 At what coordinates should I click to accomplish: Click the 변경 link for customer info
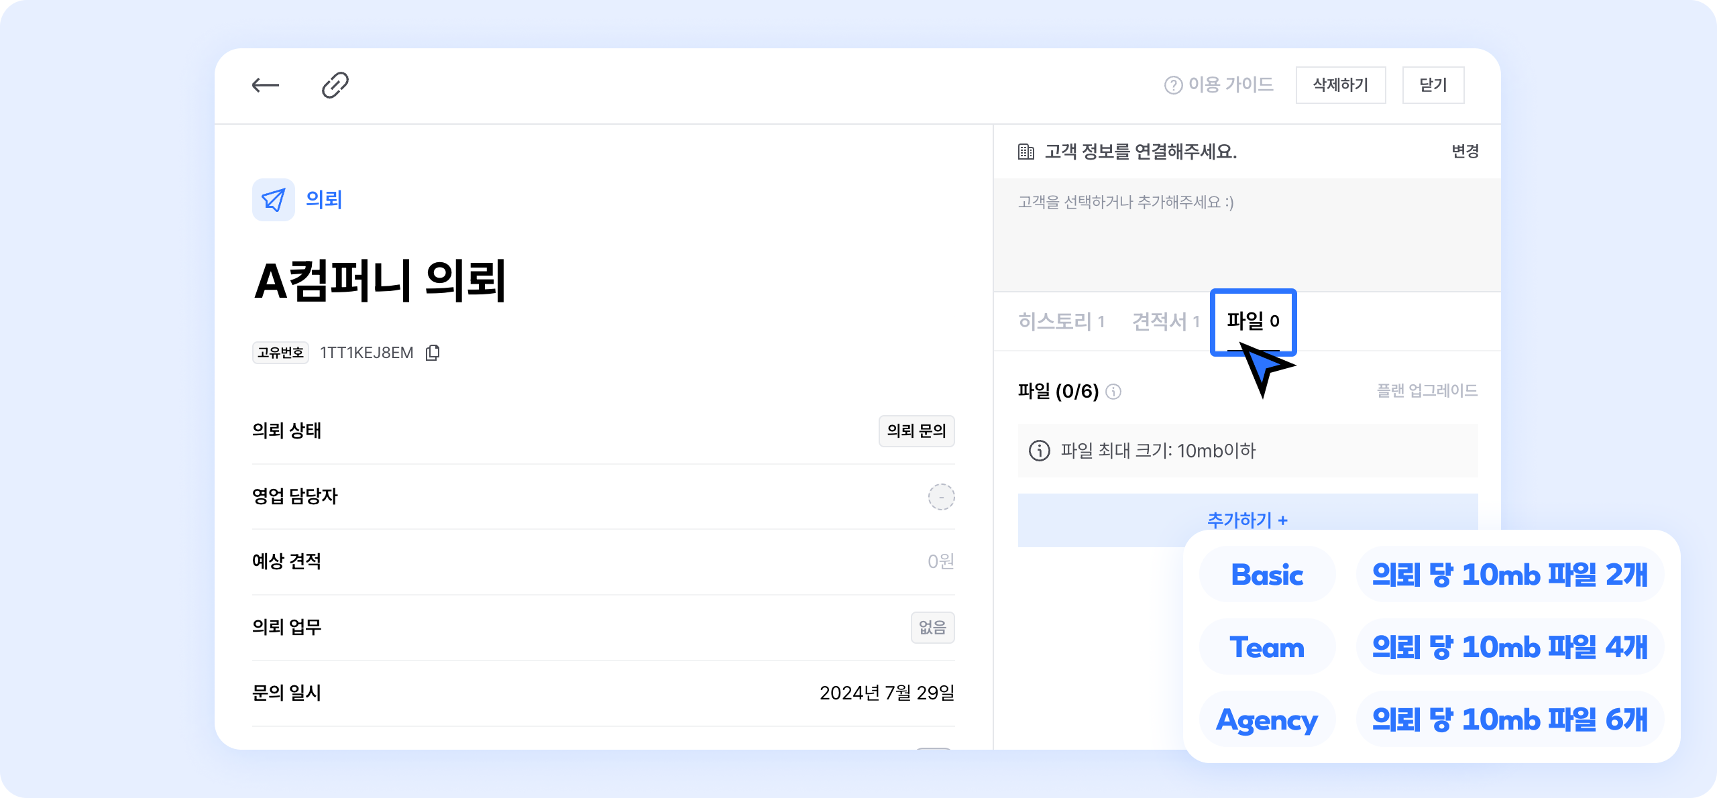point(1465,152)
